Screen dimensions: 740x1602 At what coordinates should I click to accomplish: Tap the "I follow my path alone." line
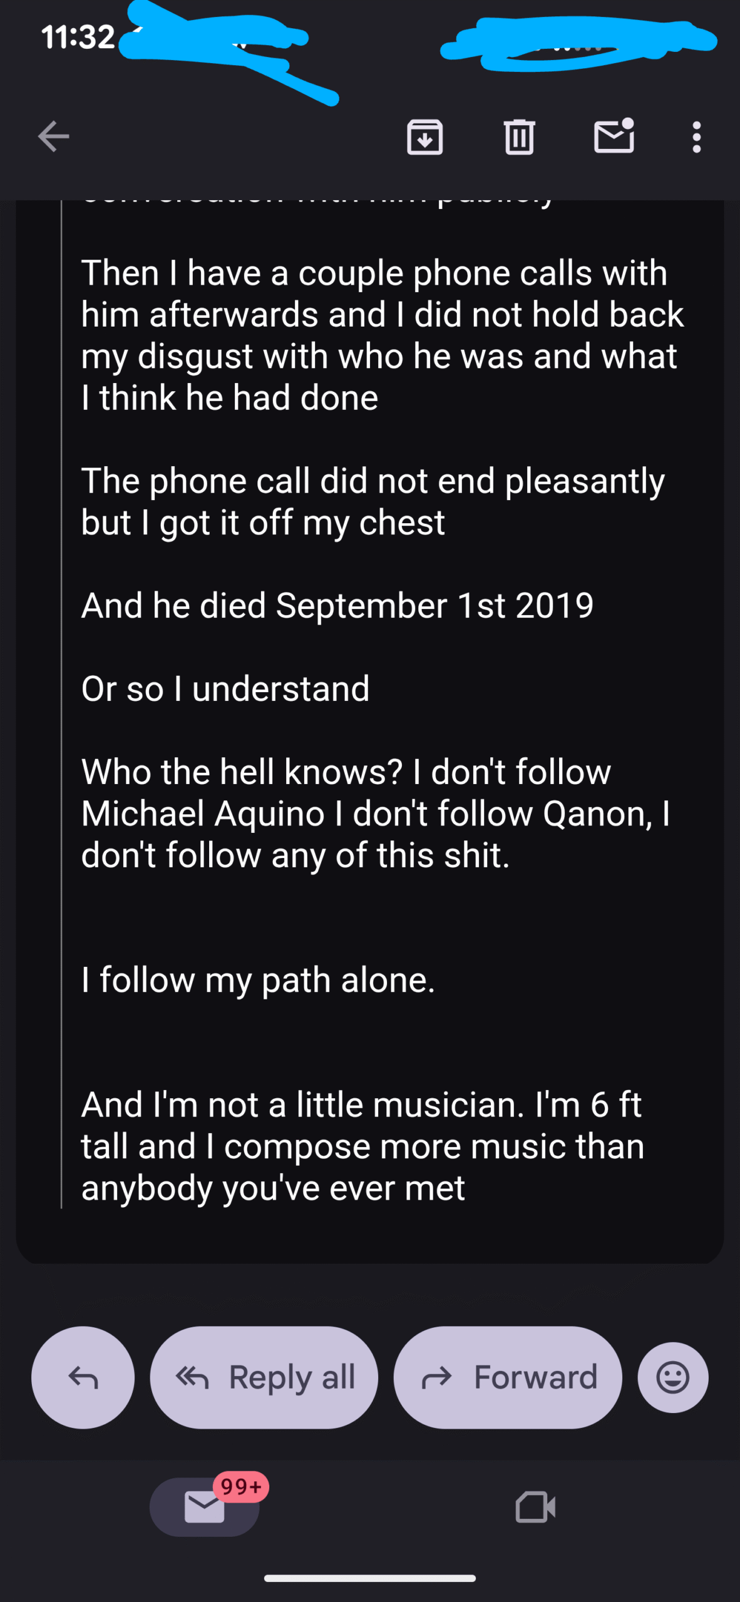click(x=258, y=980)
